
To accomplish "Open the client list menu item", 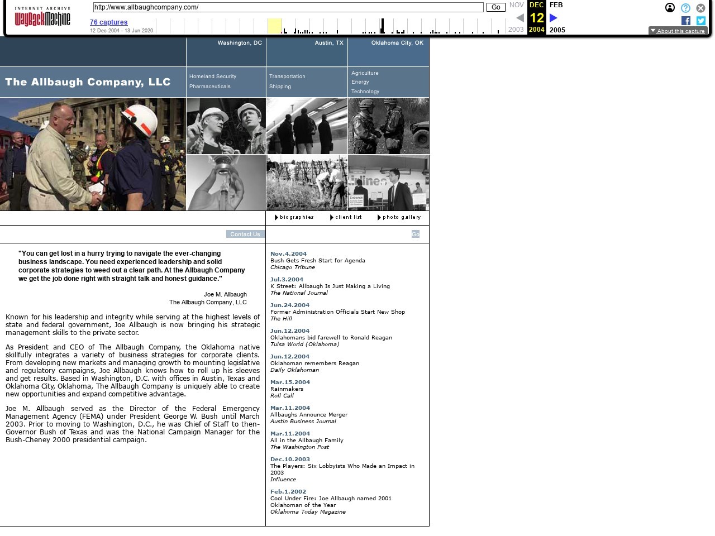I will pos(348,217).
